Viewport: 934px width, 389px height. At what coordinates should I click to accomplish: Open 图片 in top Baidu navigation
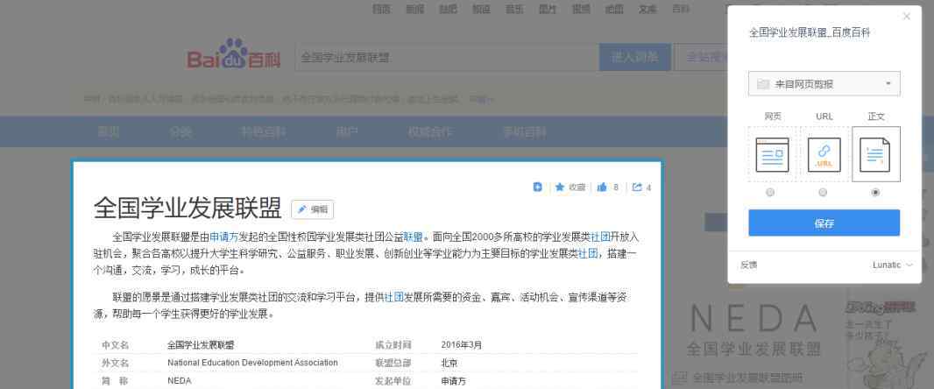[x=548, y=9]
